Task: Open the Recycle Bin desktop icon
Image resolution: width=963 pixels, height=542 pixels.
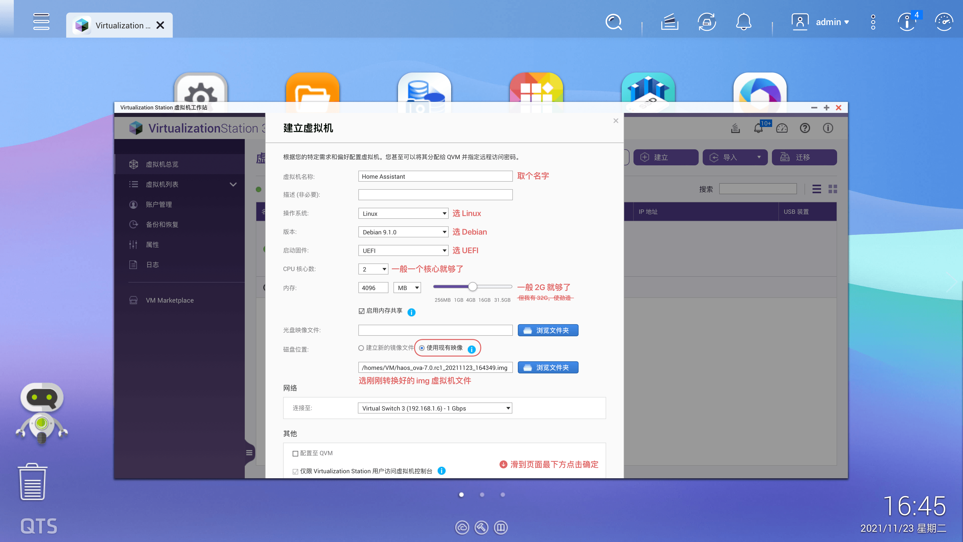Action: pos(33,482)
